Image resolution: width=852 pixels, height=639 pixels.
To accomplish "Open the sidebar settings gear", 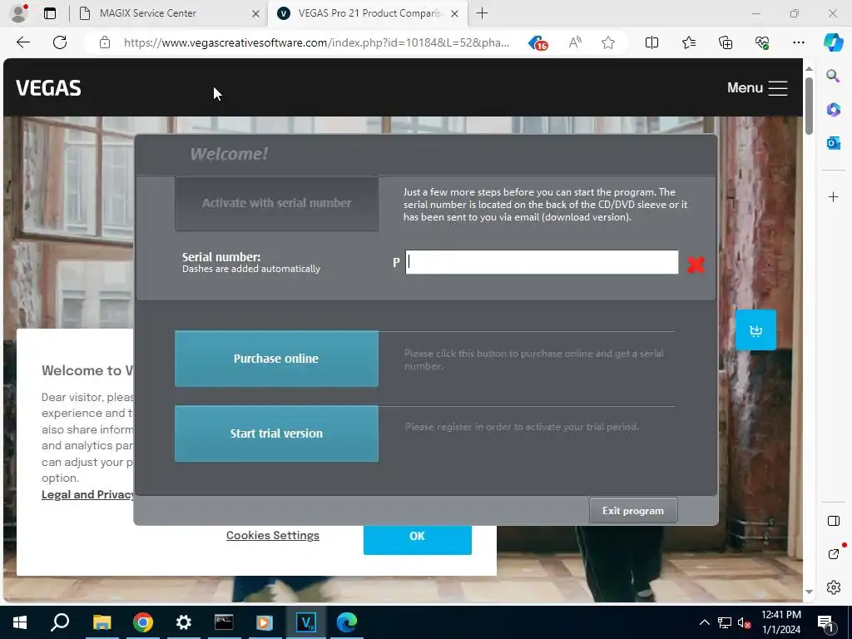I will point(833,587).
